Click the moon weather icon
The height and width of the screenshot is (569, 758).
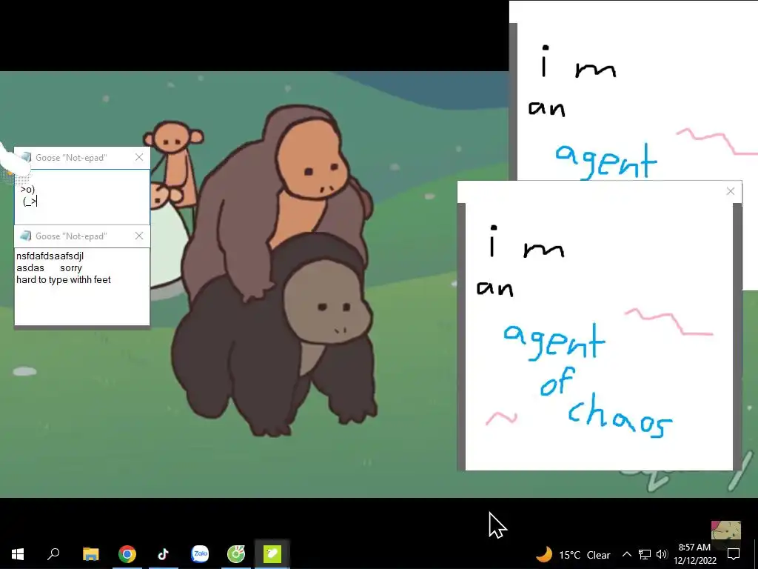click(x=544, y=554)
